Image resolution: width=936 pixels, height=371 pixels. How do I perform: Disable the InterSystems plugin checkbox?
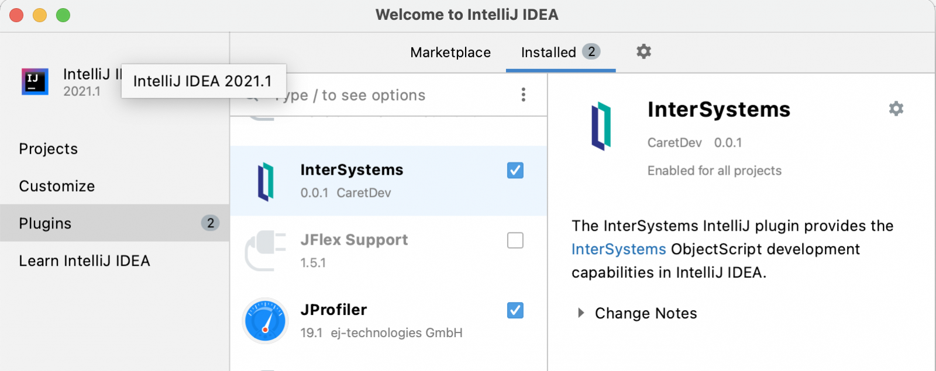point(515,171)
